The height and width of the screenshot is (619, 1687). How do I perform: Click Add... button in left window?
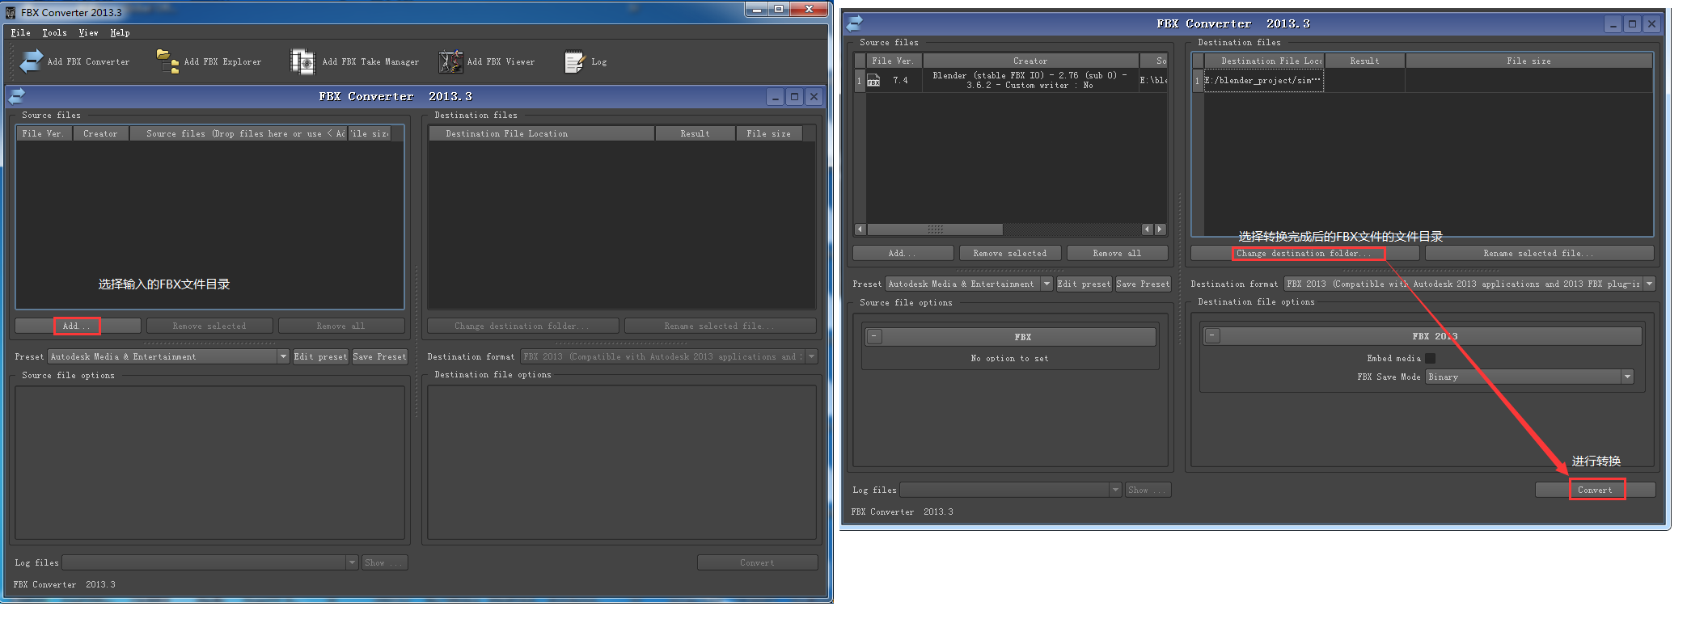[x=78, y=326]
